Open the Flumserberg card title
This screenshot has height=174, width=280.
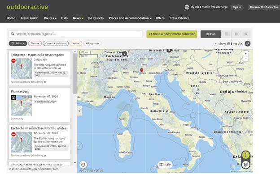coord(20,92)
